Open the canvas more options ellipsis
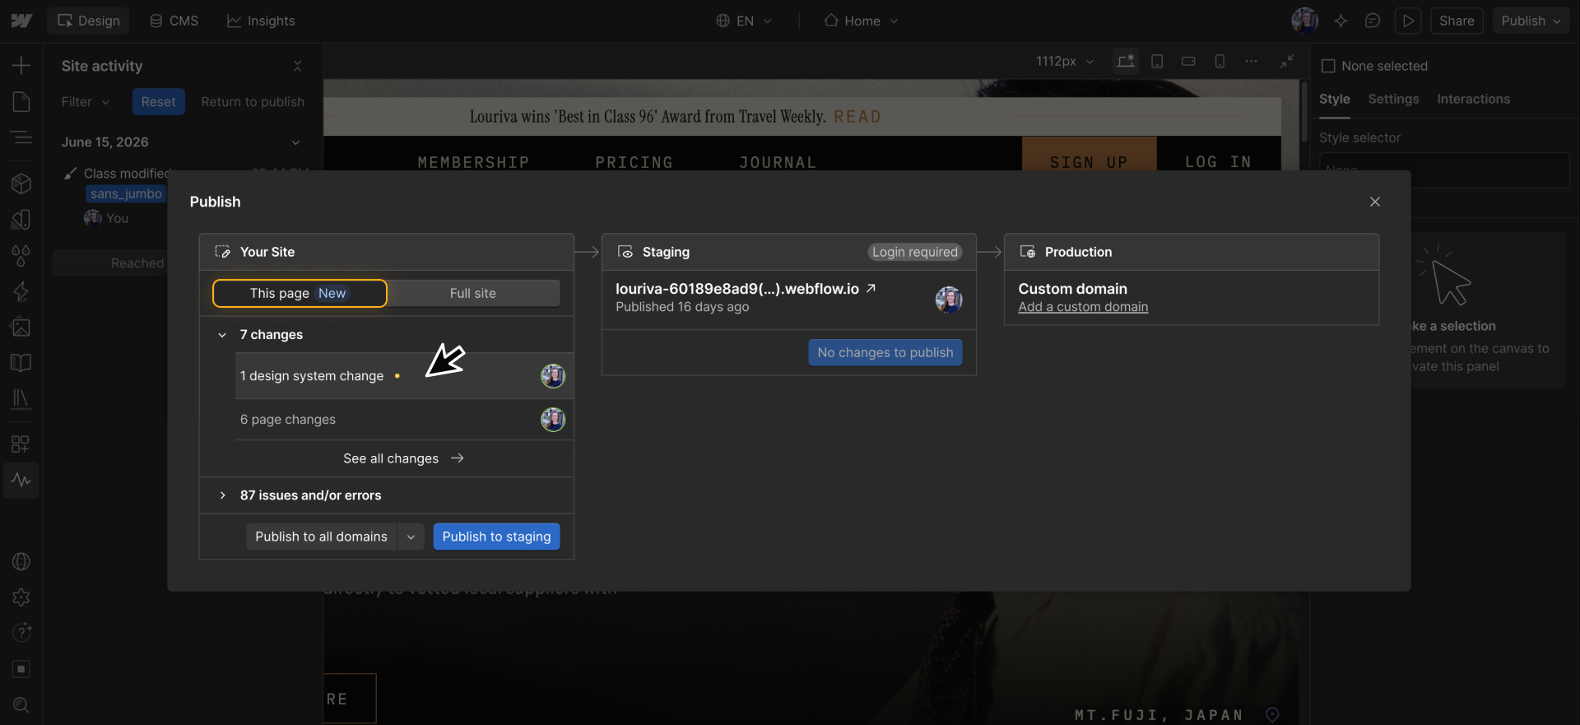Image resolution: width=1580 pixels, height=725 pixels. [x=1251, y=61]
